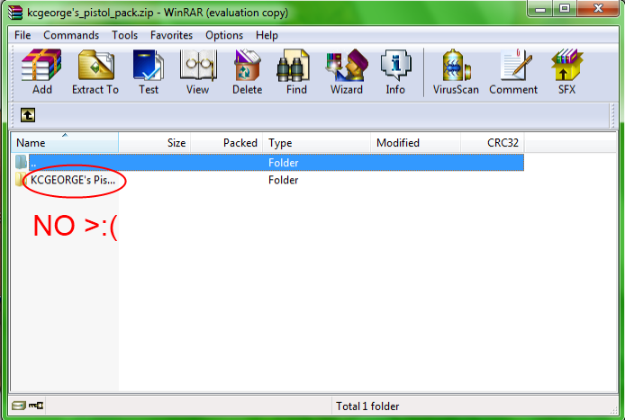
Task: Sort by the CRC32 column header
Action: point(493,142)
